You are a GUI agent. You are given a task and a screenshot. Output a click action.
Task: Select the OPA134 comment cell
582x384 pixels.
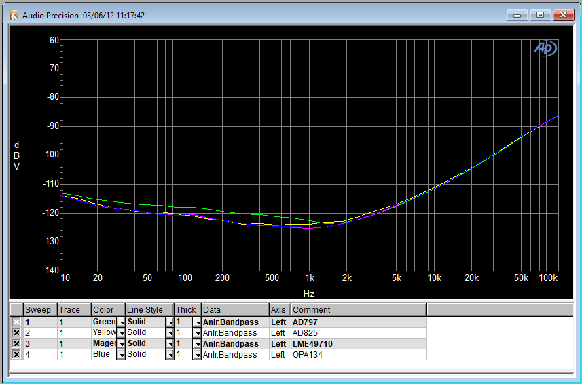pos(359,355)
